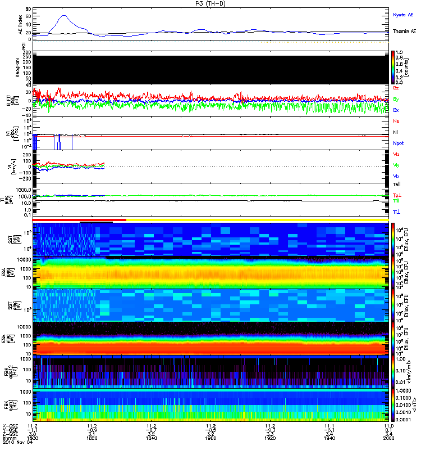Screen dimensions: 421x450
Task: Click the ESA ions spectrogram panel
Action: point(210,273)
